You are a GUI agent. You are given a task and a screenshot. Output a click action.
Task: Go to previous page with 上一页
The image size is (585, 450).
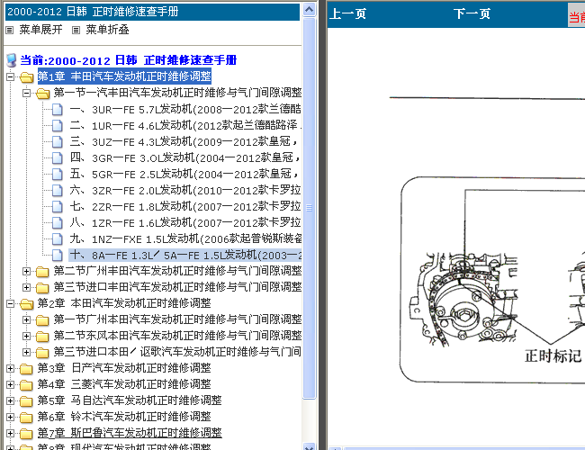tap(347, 14)
